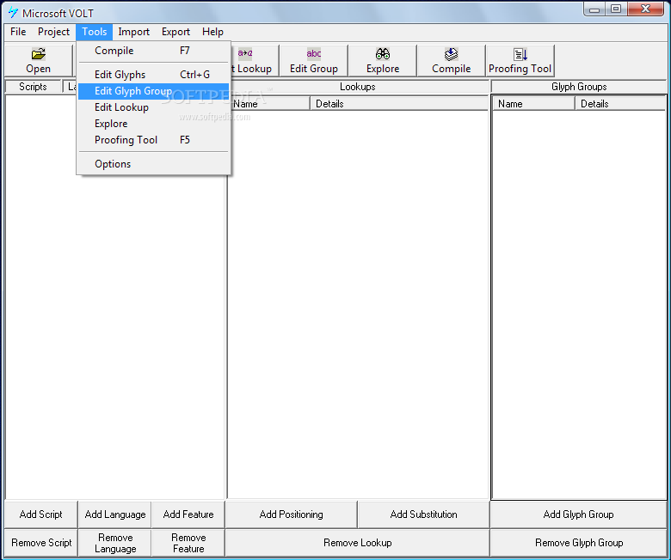This screenshot has width=671, height=560.
Task: Select Edit Glyphs menu entry
Action: (153, 75)
